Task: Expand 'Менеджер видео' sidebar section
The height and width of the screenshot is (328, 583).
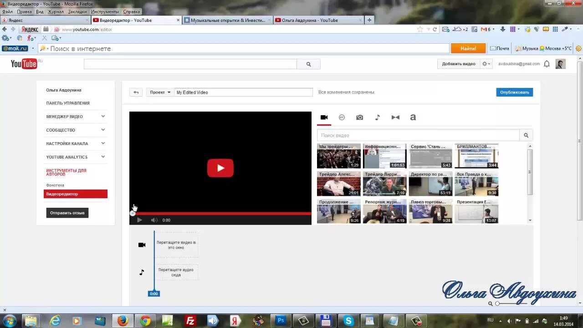Action: (103, 117)
